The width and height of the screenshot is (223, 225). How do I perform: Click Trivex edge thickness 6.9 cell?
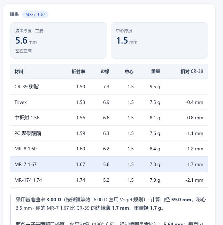[106, 102]
